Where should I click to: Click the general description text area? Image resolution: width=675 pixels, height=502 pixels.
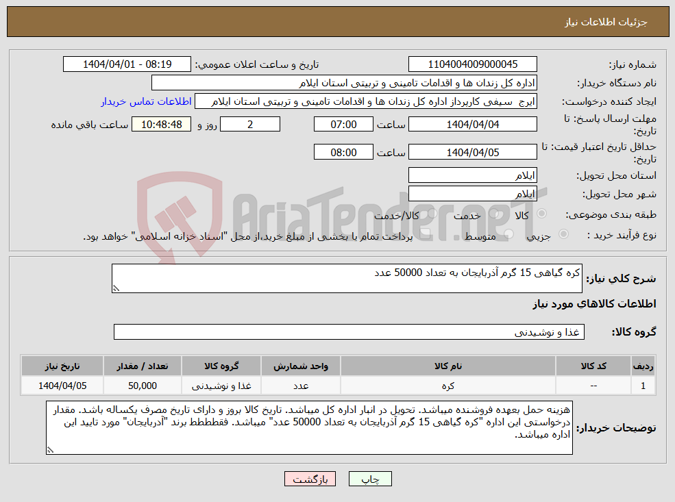(347, 278)
